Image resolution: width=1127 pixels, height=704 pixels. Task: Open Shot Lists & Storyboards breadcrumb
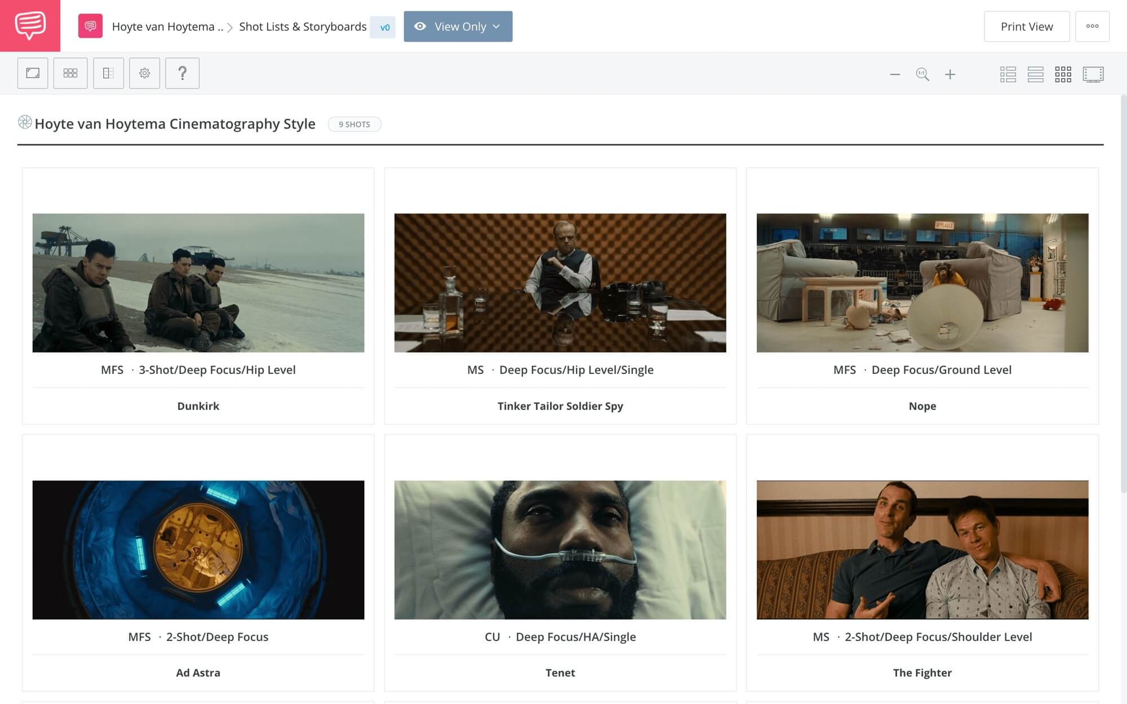303,26
